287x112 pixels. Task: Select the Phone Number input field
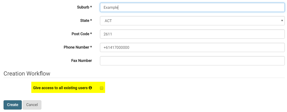tap(192, 47)
